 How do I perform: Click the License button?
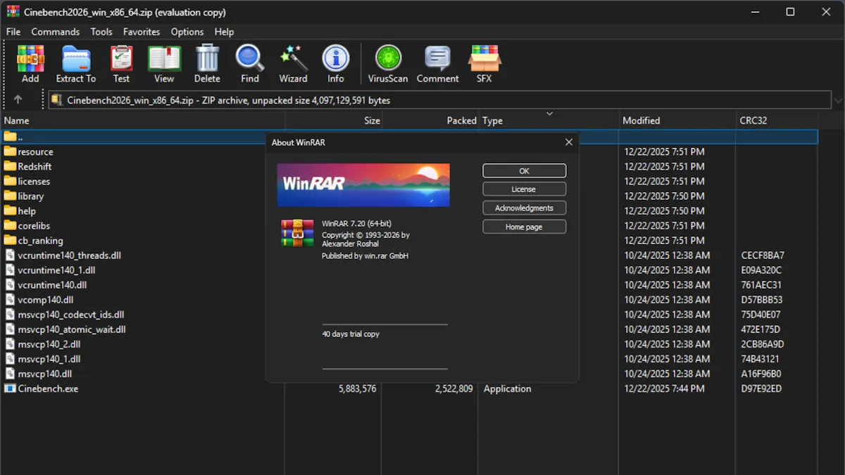coord(524,189)
